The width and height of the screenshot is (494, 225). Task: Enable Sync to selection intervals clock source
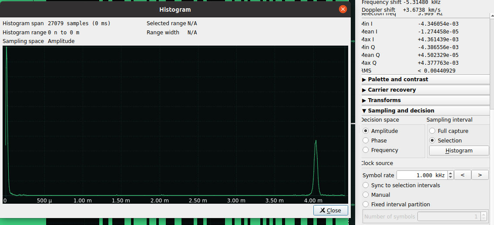point(366,185)
